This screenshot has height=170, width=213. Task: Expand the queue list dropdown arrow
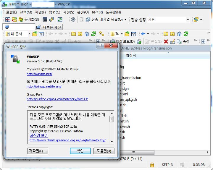click(x=125, y=20)
